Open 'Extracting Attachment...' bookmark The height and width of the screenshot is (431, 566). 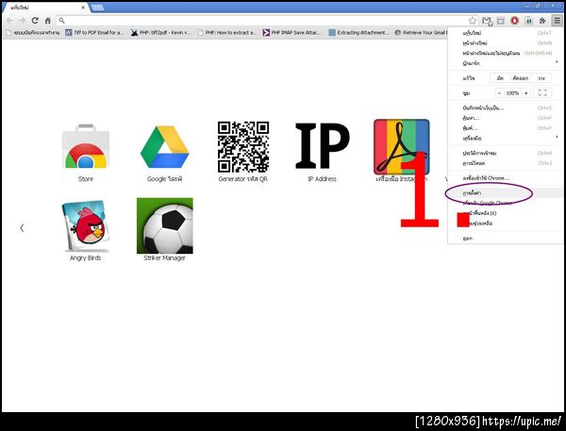358,32
